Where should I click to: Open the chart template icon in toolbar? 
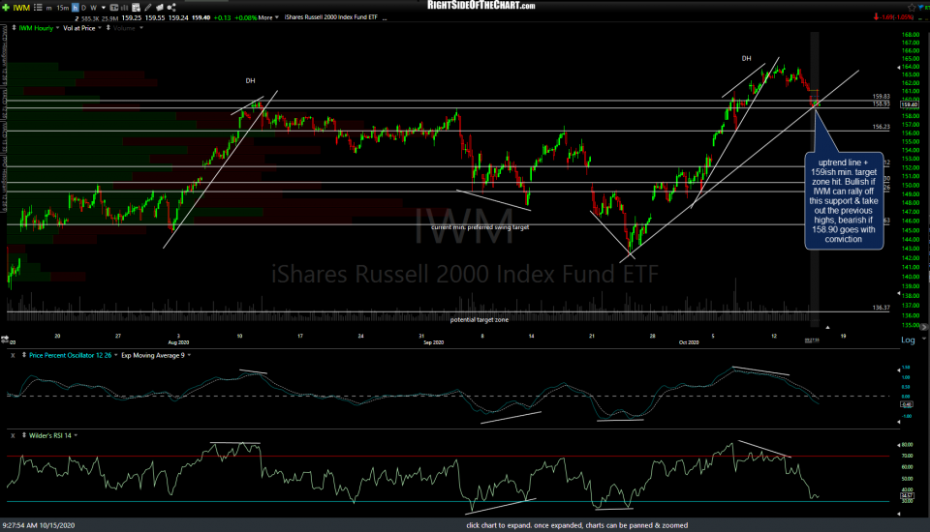tap(114, 8)
